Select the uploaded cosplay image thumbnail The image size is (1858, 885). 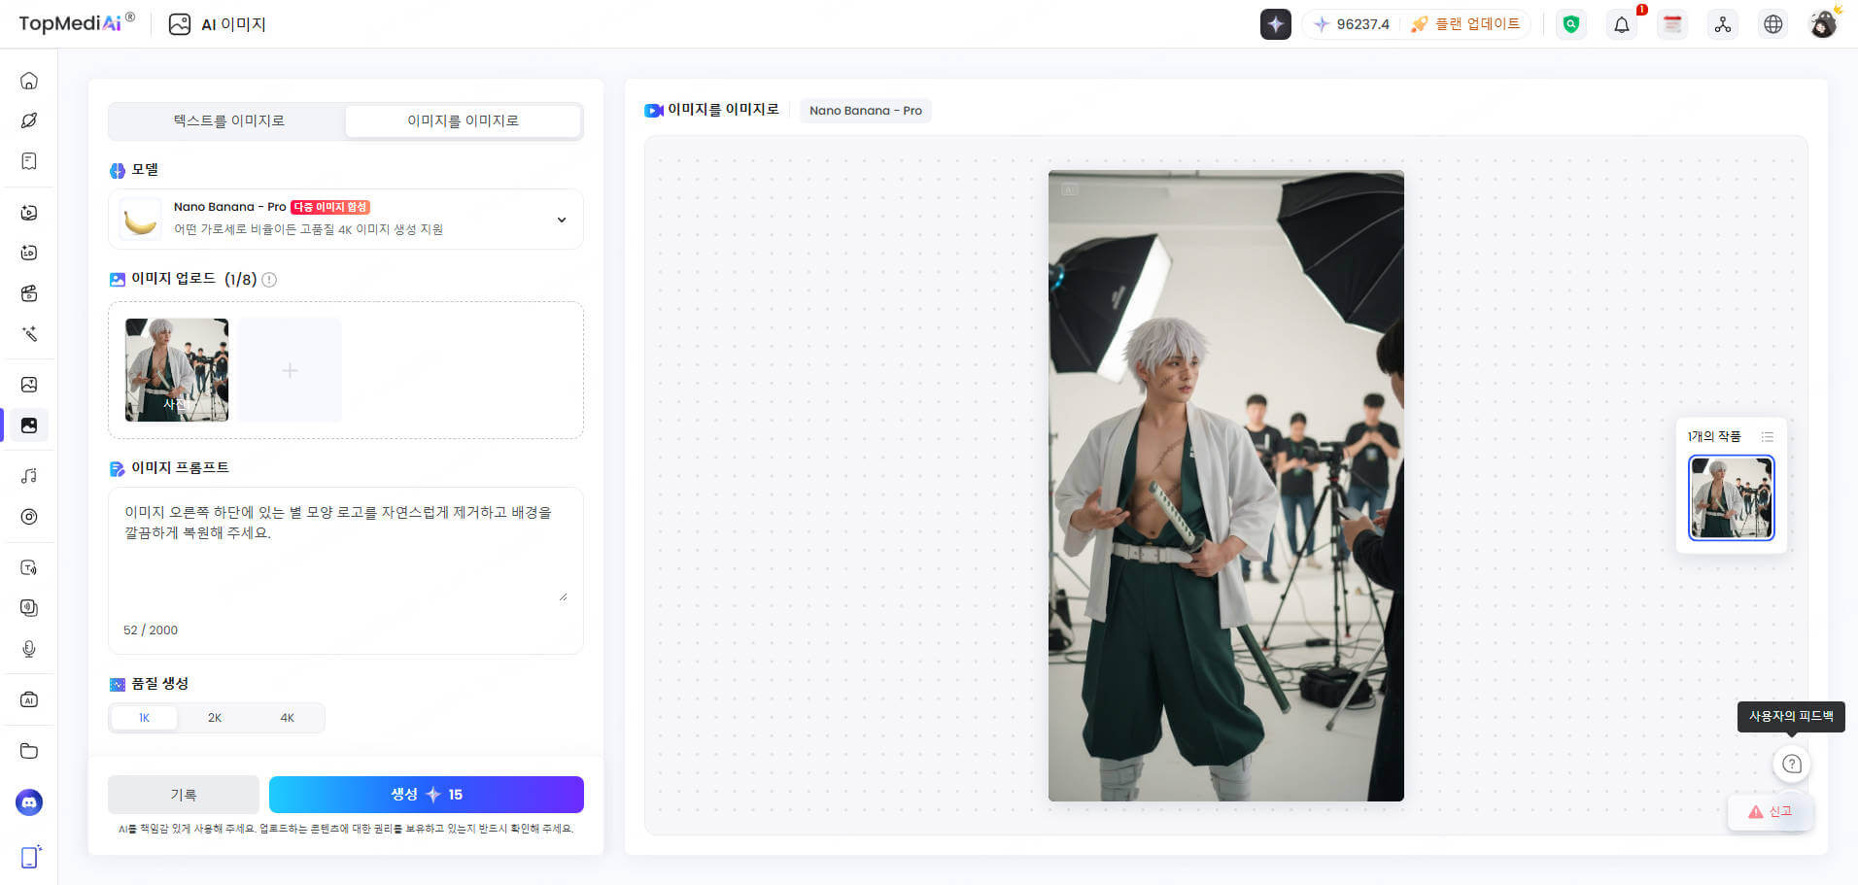coord(176,370)
